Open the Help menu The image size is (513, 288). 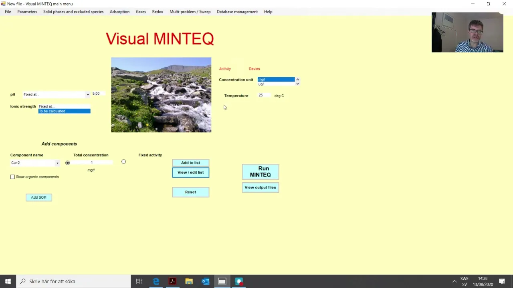click(268, 12)
